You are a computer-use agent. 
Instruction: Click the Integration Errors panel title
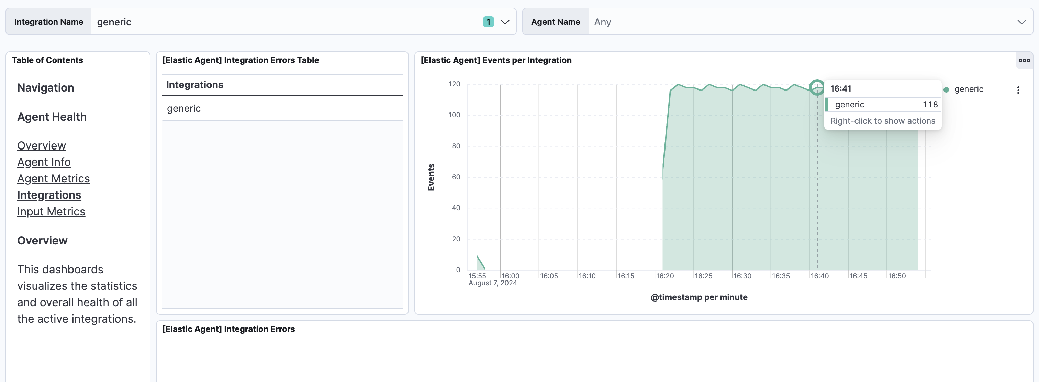(228, 329)
